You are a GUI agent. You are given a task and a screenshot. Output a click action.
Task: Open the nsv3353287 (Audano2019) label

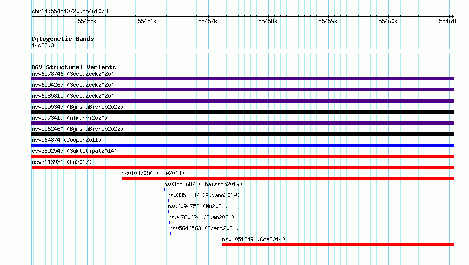click(203, 195)
